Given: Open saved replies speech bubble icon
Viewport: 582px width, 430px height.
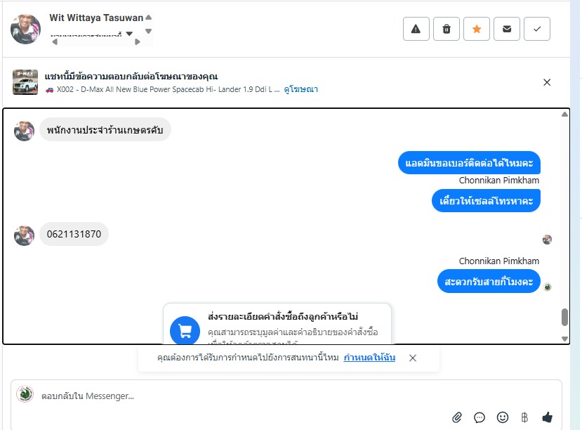Looking at the screenshot, I should tap(480, 417).
